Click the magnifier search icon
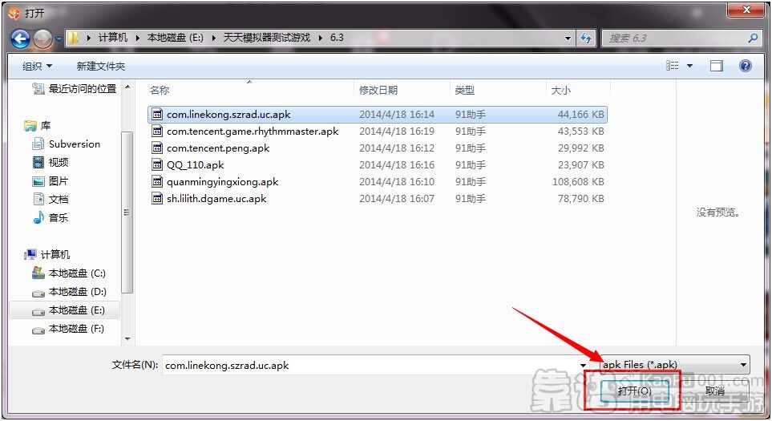Viewport: 772px width, 421px height. [x=752, y=38]
